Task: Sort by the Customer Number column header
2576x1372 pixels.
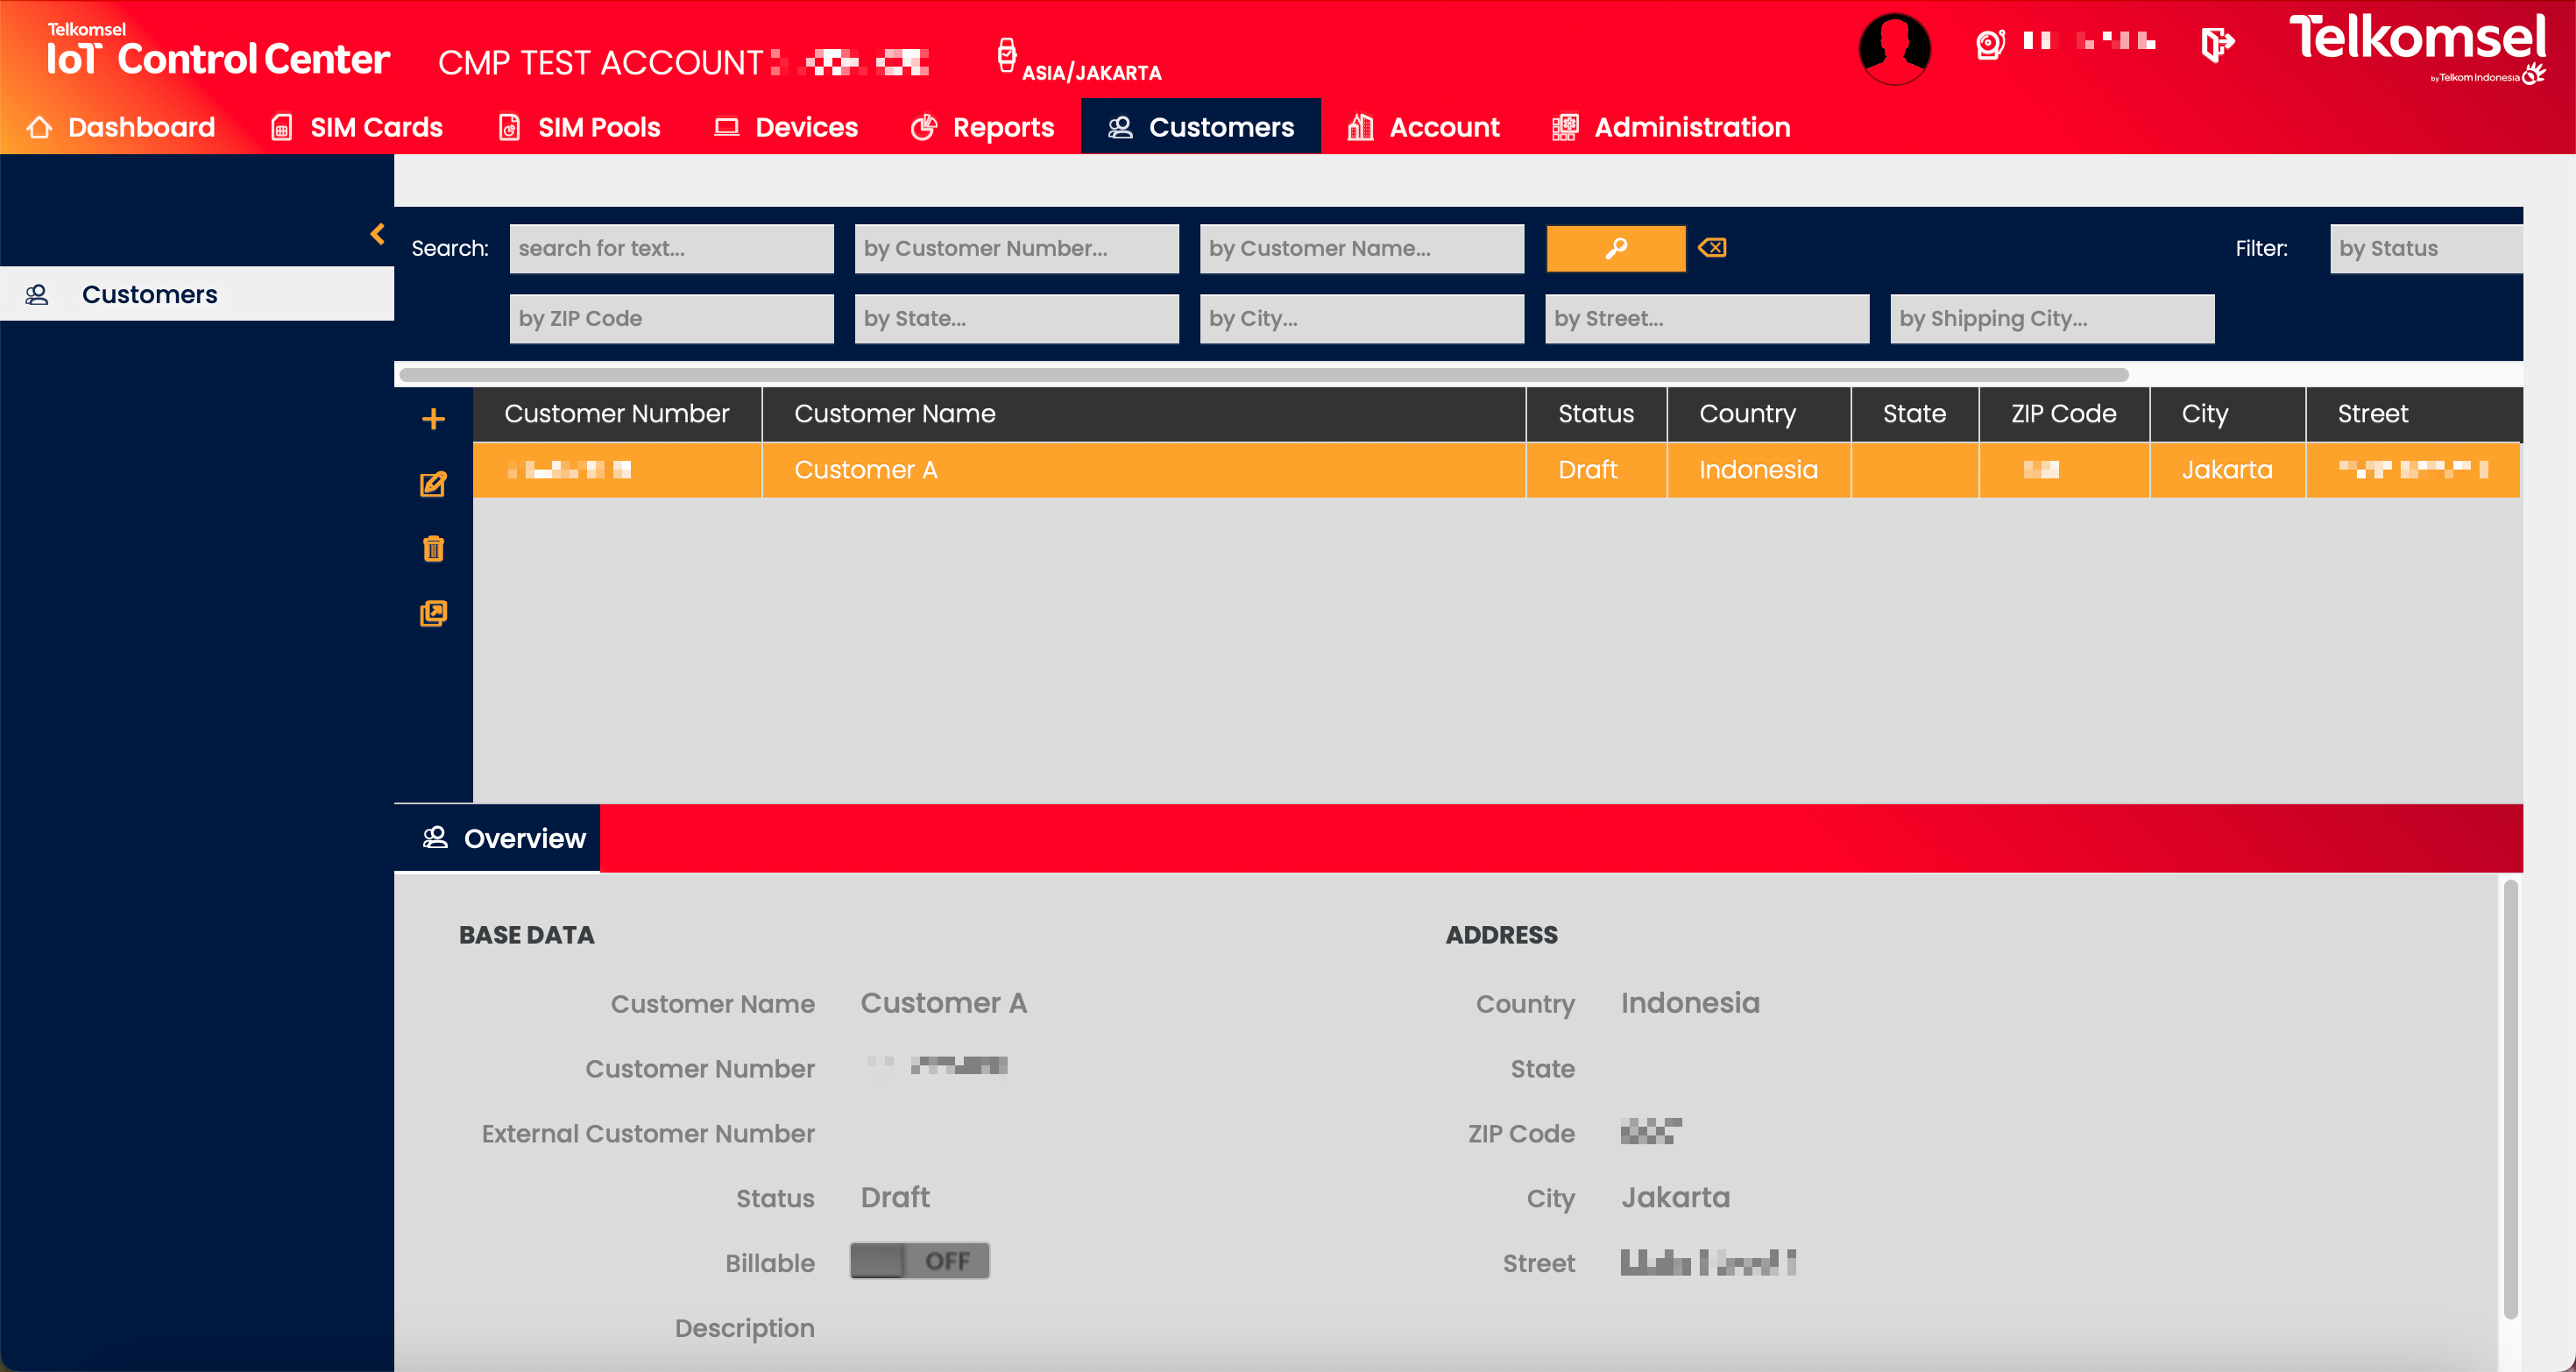Action: pyautogui.click(x=616, y=414)
